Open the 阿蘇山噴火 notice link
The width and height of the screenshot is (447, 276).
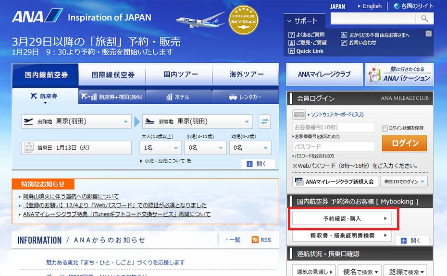pyautogui.click(x=71, y=196)
